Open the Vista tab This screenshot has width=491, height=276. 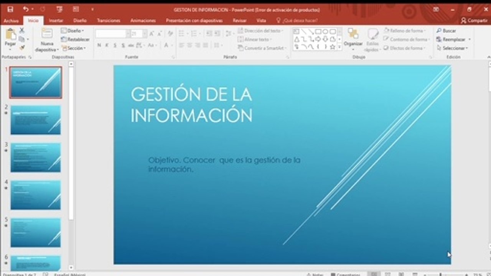tap(261, 21)
